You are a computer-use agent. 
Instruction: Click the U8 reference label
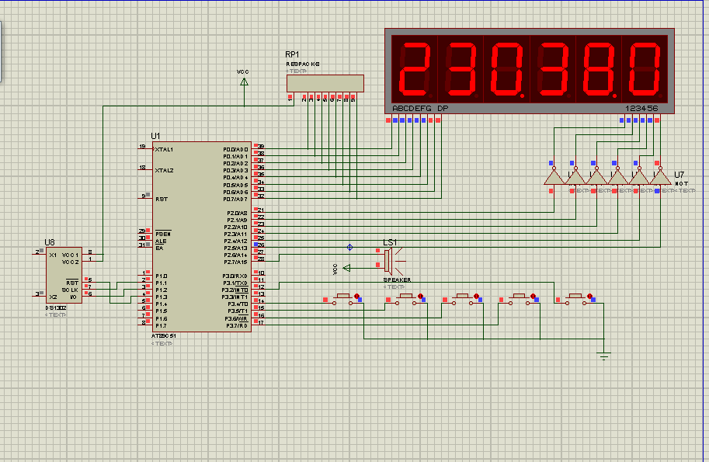coord(49,242)
